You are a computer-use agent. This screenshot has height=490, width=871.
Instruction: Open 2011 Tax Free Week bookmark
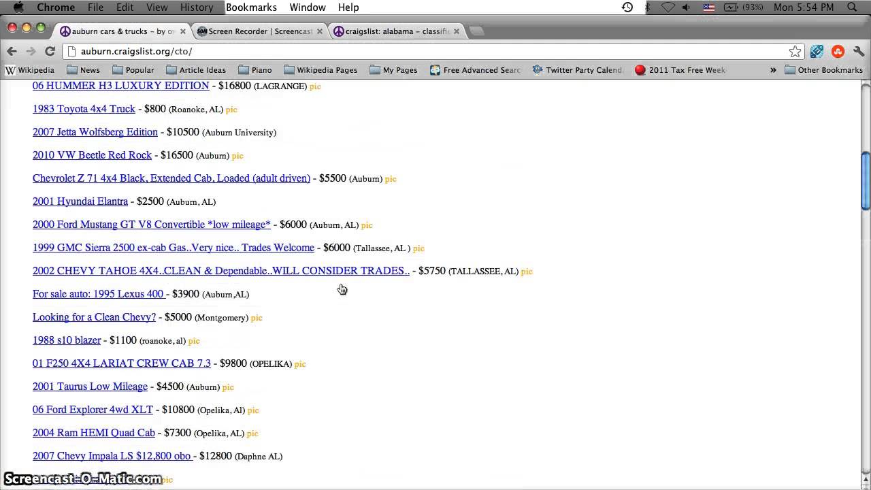click(x=680, y=70)
